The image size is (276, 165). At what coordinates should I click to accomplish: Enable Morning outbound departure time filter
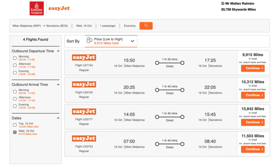click(x=15, y=58)
